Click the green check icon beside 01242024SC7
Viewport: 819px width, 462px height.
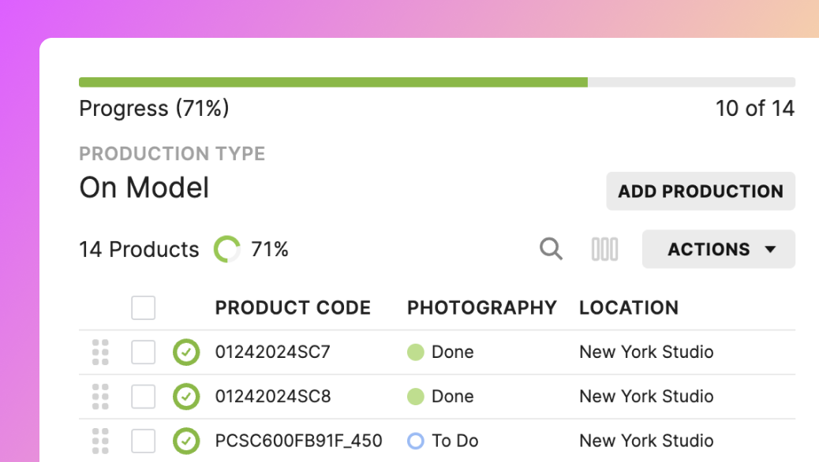tap(186, 352)
